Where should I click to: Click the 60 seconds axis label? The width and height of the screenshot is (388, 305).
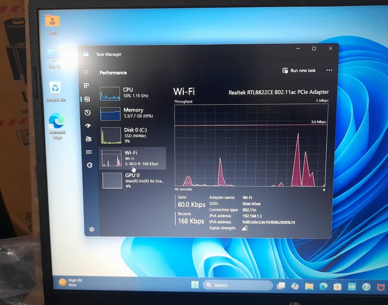(183, 189)
